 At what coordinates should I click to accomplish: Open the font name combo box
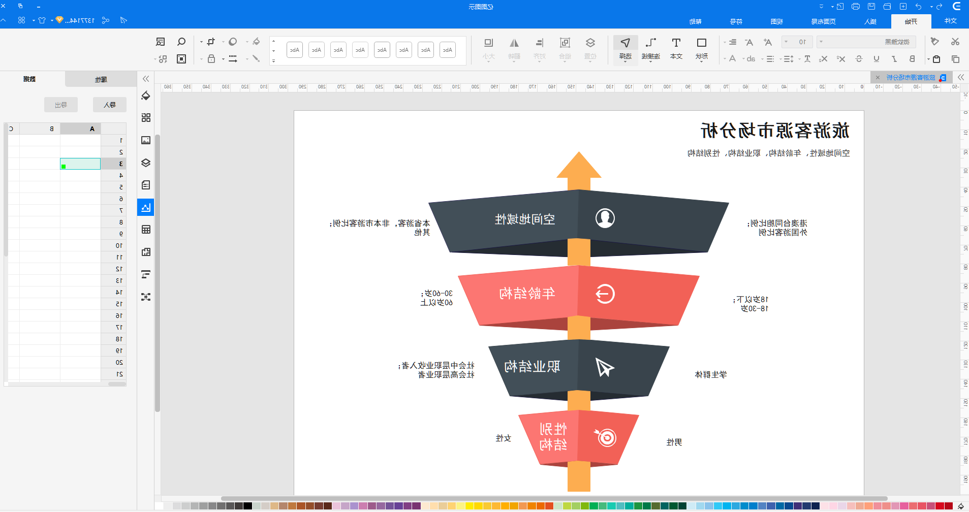pos(866,42)
